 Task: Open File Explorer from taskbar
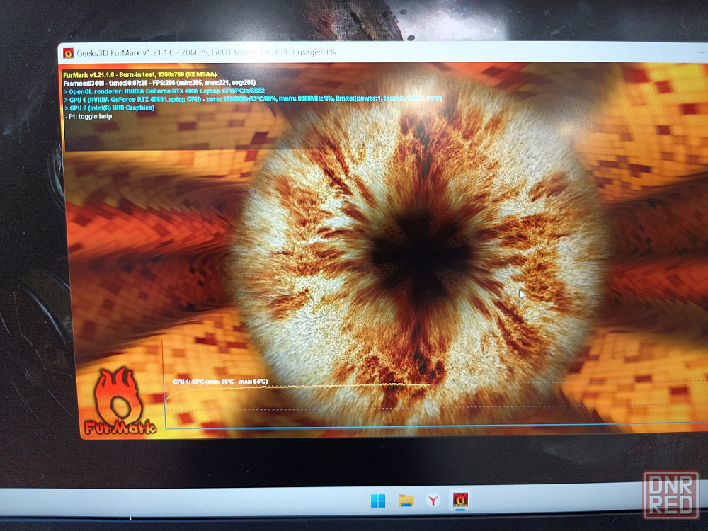click(x=406, y=501)
